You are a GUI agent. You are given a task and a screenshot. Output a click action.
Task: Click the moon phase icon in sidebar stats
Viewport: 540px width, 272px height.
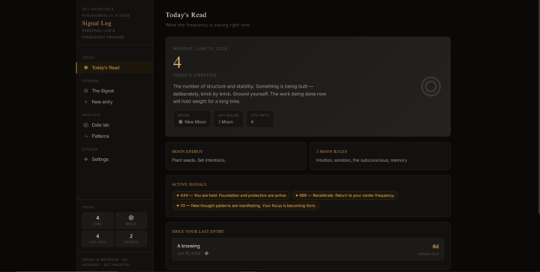coord(130,217)
